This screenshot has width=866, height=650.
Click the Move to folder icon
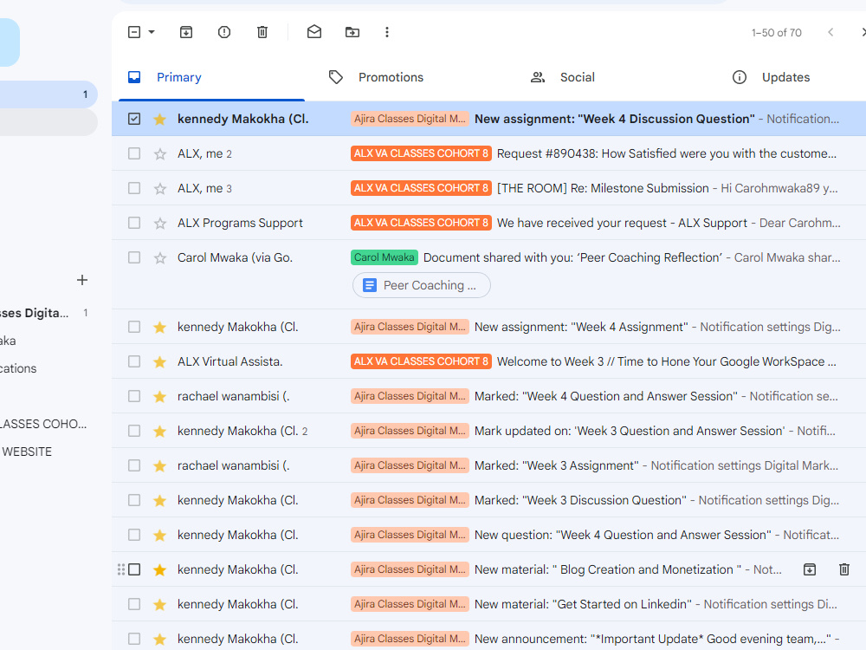[352, 32]
